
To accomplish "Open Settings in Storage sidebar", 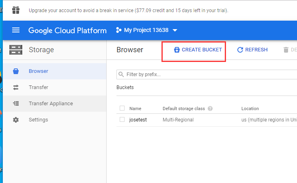I will coord(55,120).
